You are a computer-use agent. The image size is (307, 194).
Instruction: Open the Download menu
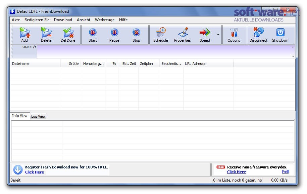click(x=63, y=20)
